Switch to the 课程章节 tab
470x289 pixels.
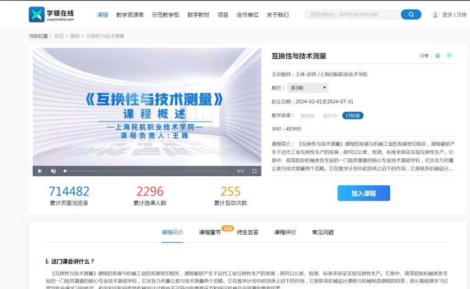point(210,233)
